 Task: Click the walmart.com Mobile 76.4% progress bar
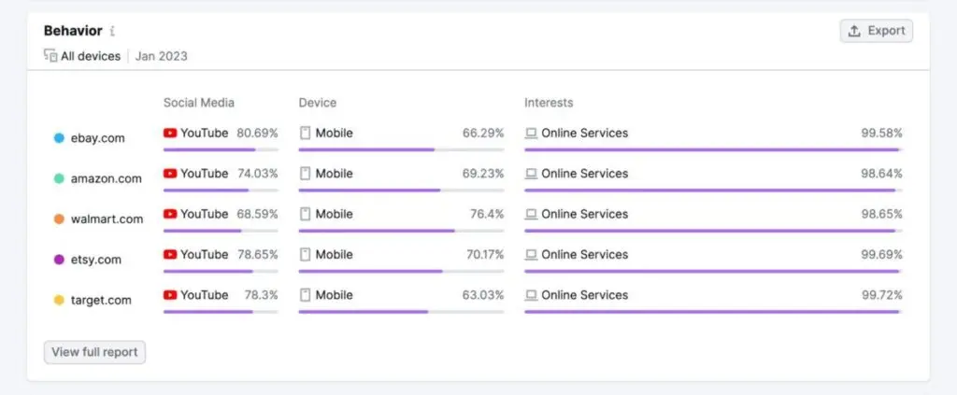click(x=401, y=231)
